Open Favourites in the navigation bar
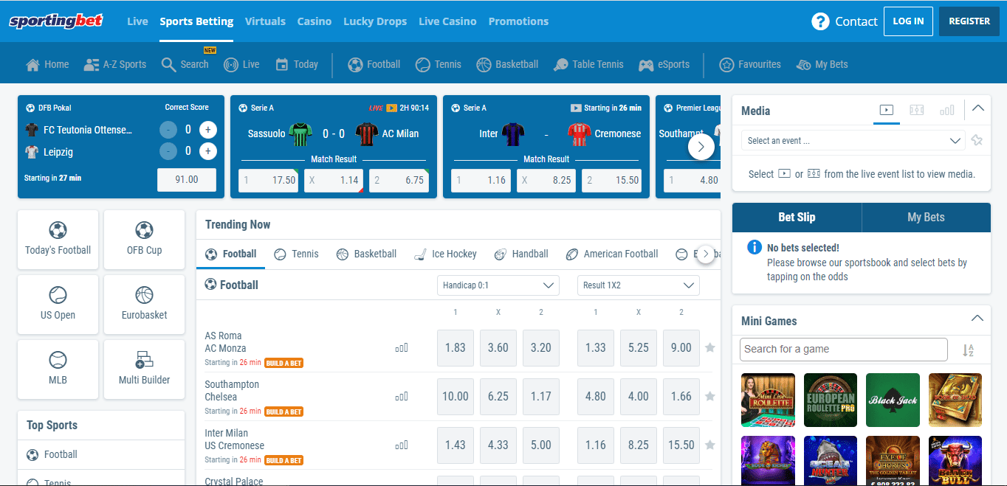This screenshot has height=486, width=1007. click(749, 65)
